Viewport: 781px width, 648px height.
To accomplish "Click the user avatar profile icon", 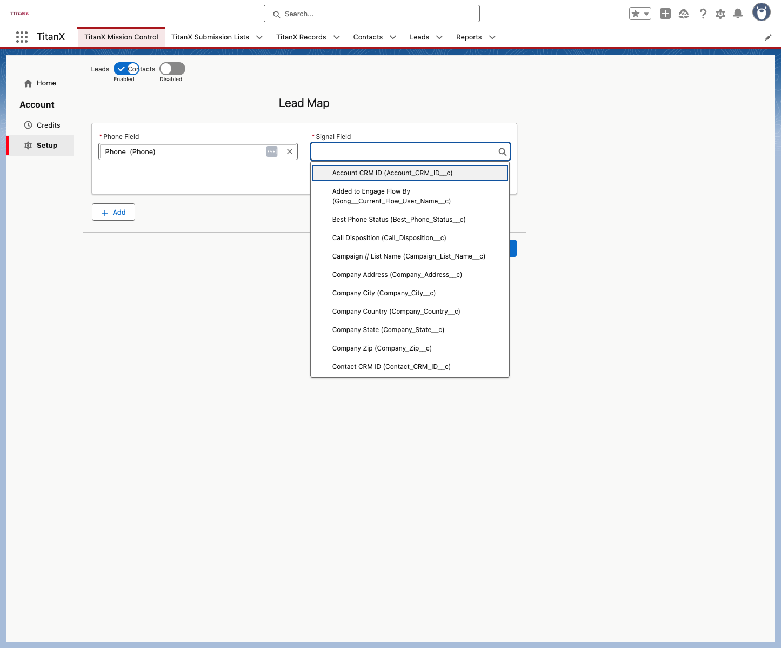I will point(762,12).
